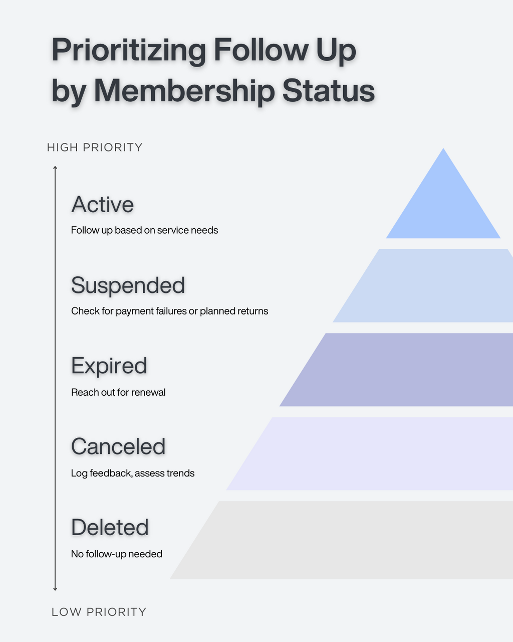Click the Canceled status heading
Screen dimensions: 513x642
pyautogui.click(x=118, y=447)
